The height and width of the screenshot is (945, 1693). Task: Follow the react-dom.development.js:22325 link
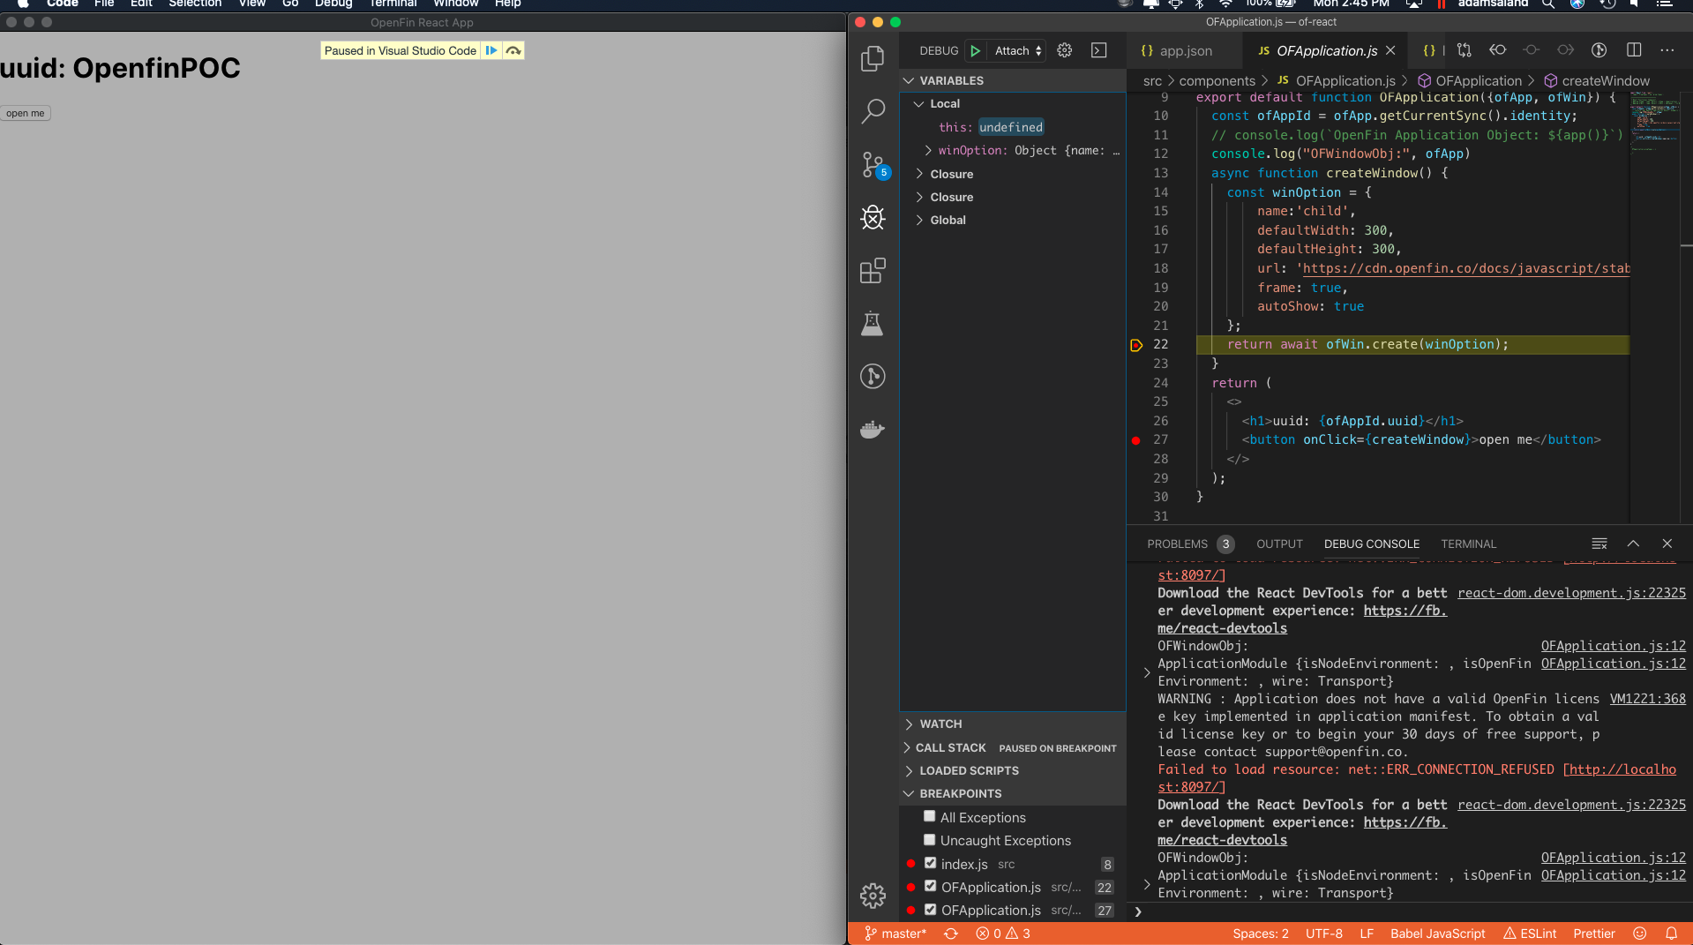tap(1570, 592)
